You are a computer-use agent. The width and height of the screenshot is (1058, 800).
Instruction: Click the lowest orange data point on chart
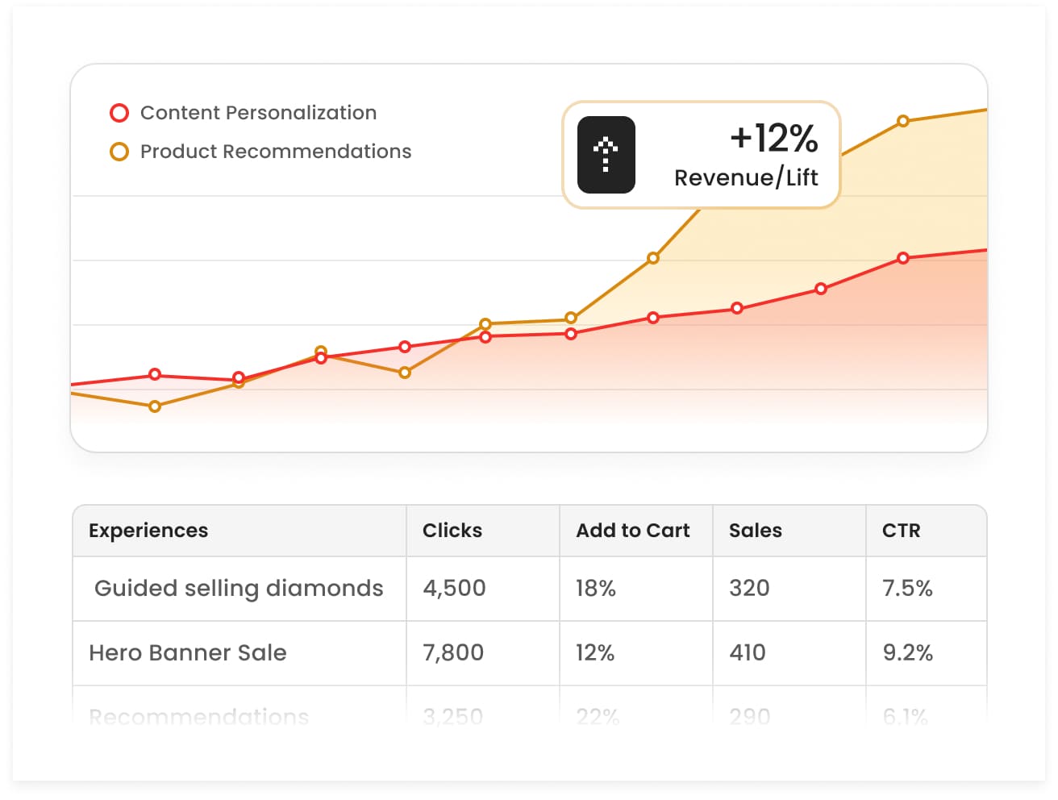point(155,406)
